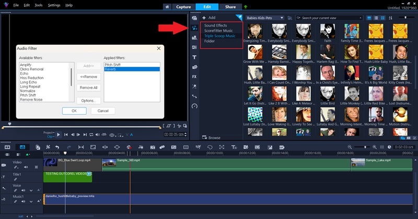This screenshot has height=219, width=418.
Task: Click Fit project in timeline window icon
Action: point(382,147)
